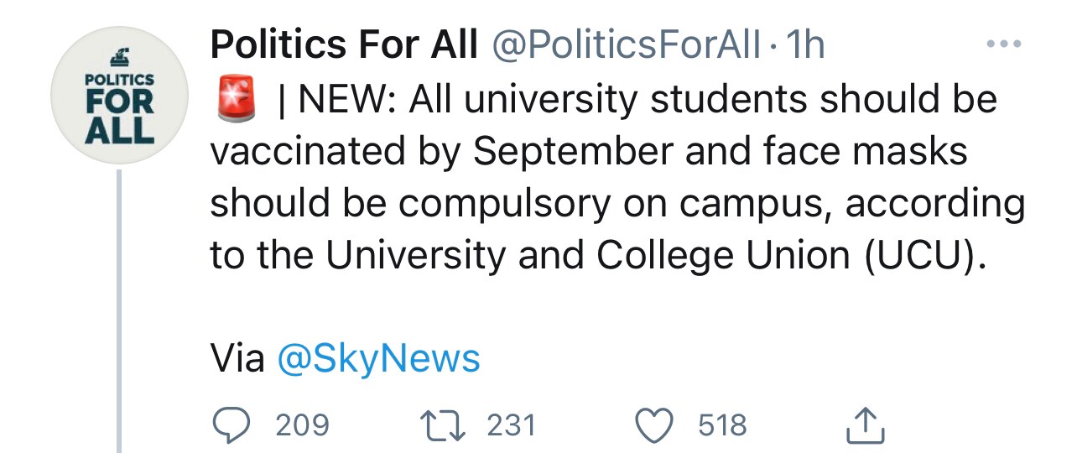Click the vertical thread line below avatar
The height and width of the screenshot is (453, 1077).
point(119,310)
